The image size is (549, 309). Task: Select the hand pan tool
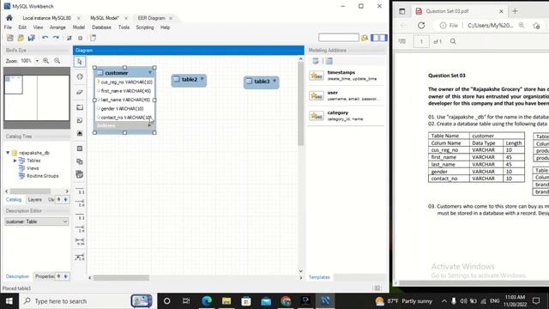[80, 76]
